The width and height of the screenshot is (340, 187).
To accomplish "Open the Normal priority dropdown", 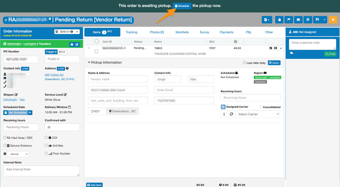I will click(x=18, y=154).
